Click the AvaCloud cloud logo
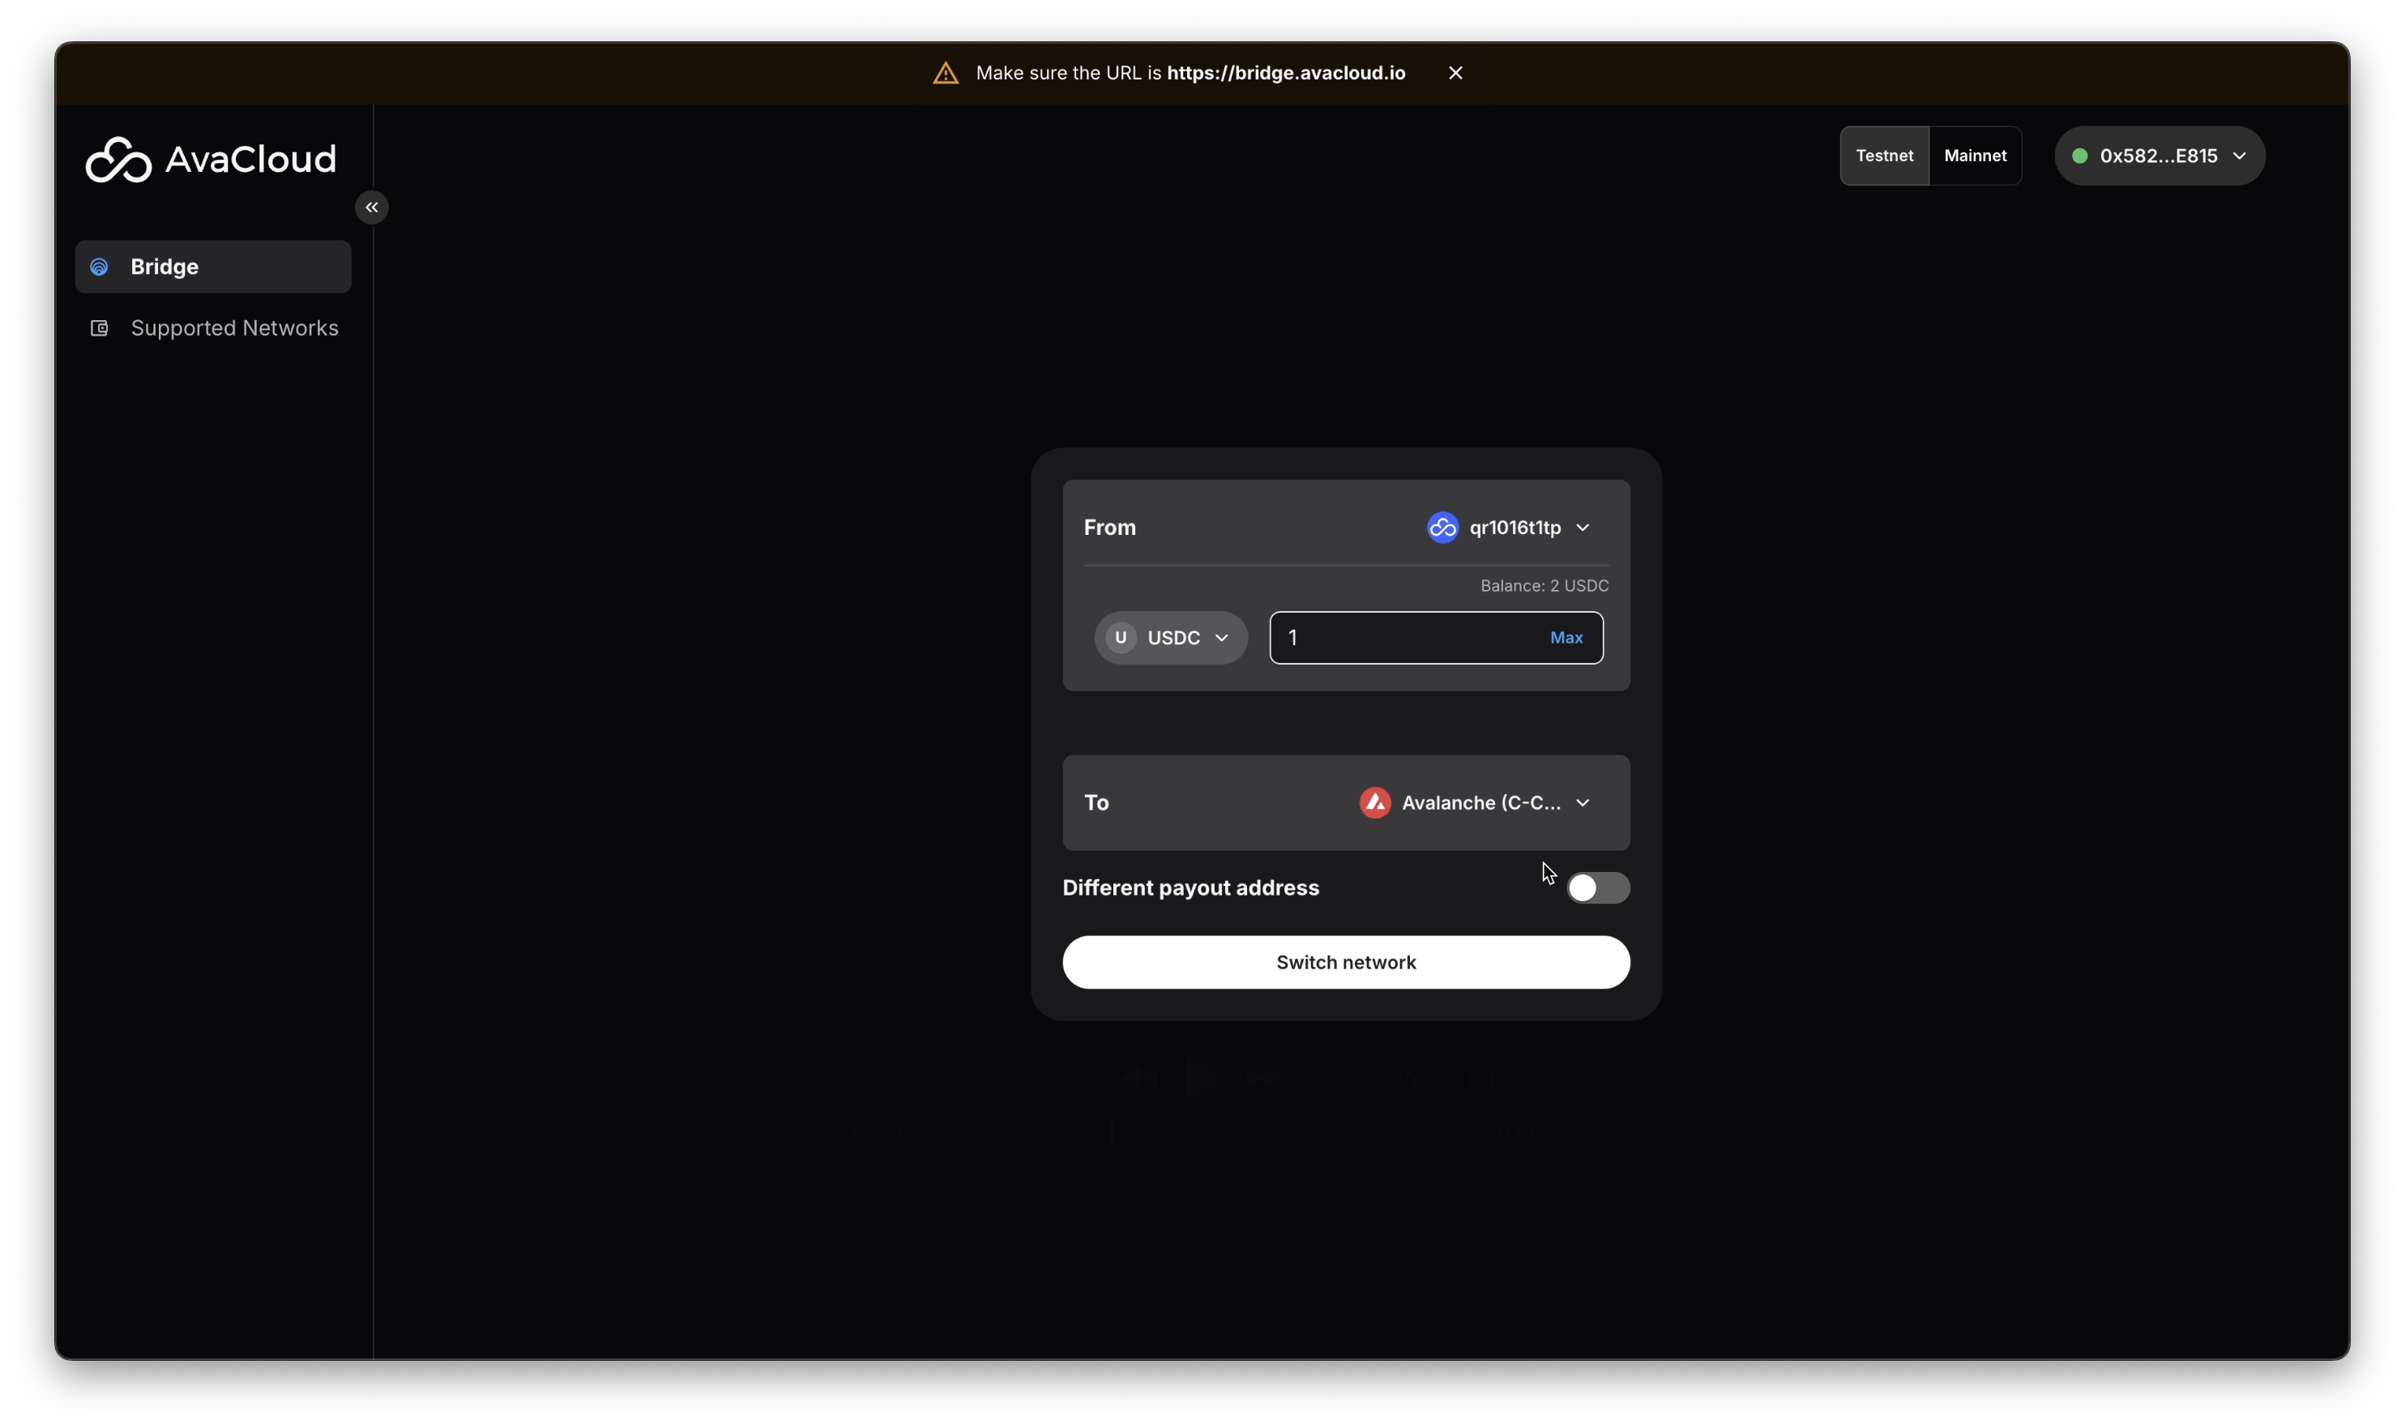Viewport: 2405px width, 1428px height. 118,159
